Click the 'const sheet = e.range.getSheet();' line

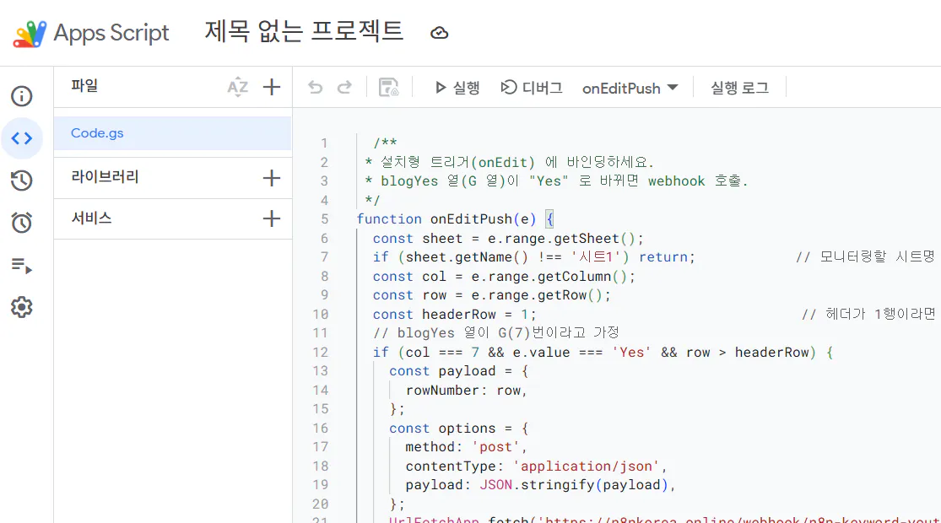pos(508,239)
